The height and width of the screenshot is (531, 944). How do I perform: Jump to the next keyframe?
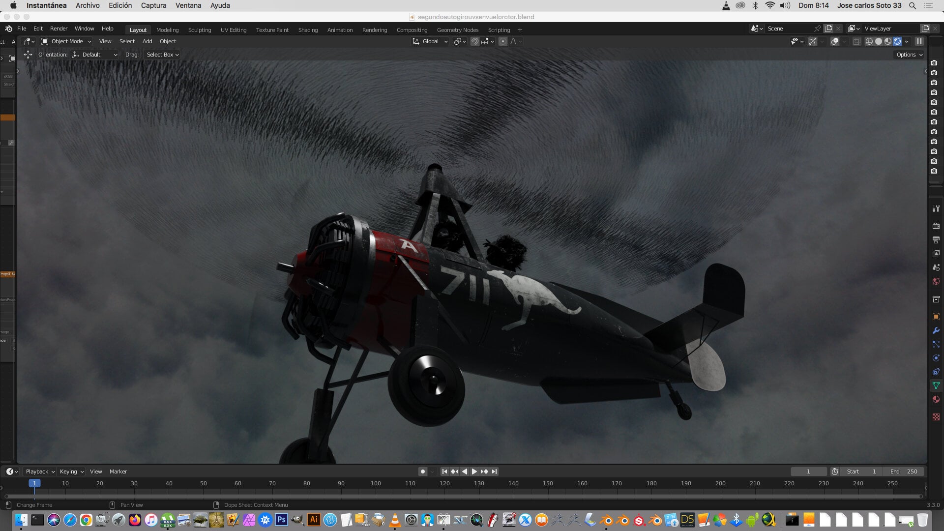pos(484,472)
